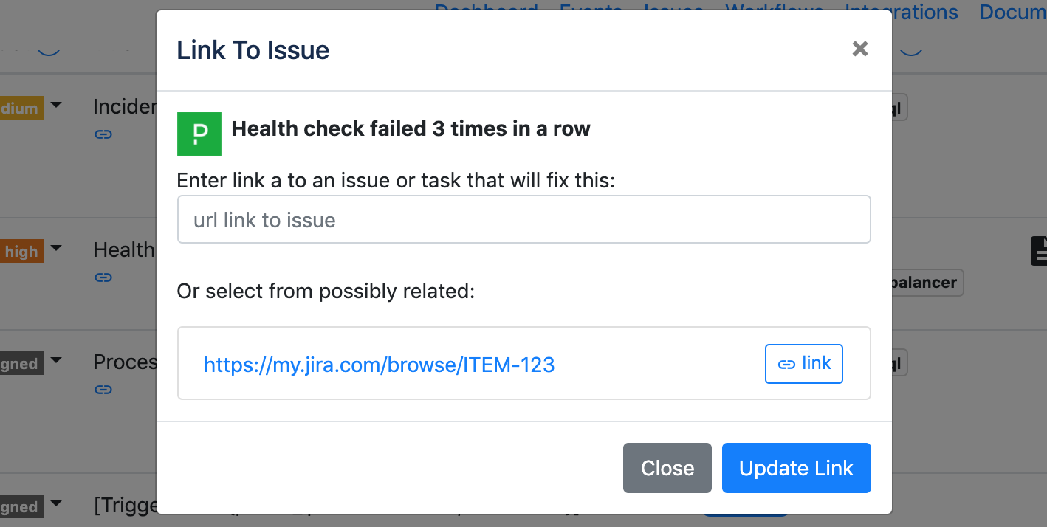Screen dimensions: 1047x527
Task: Expand the high severity dropdown arrow
Action: coord(56,249)
